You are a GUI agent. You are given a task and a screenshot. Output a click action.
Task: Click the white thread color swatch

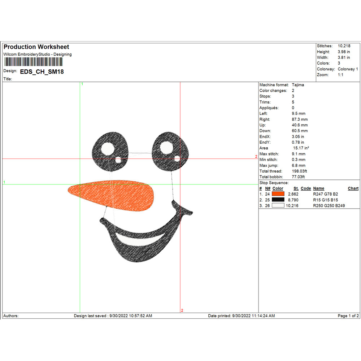point(278,205)
